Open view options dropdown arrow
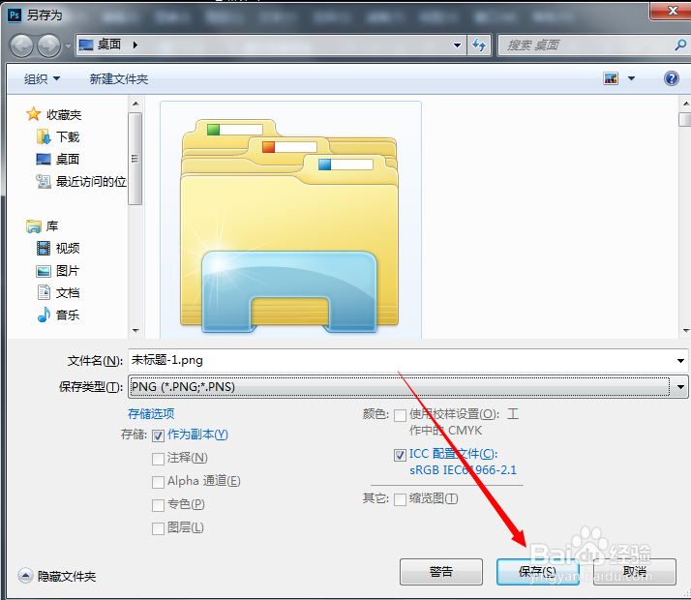Viewport: 691px width, 600px height. click(x=631, y=78)
